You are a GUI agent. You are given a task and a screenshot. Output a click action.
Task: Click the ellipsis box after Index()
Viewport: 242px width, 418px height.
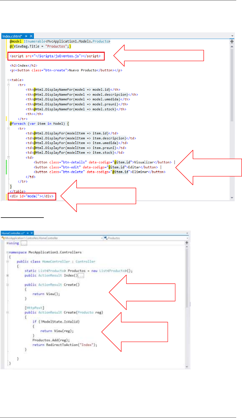(81, 276)
